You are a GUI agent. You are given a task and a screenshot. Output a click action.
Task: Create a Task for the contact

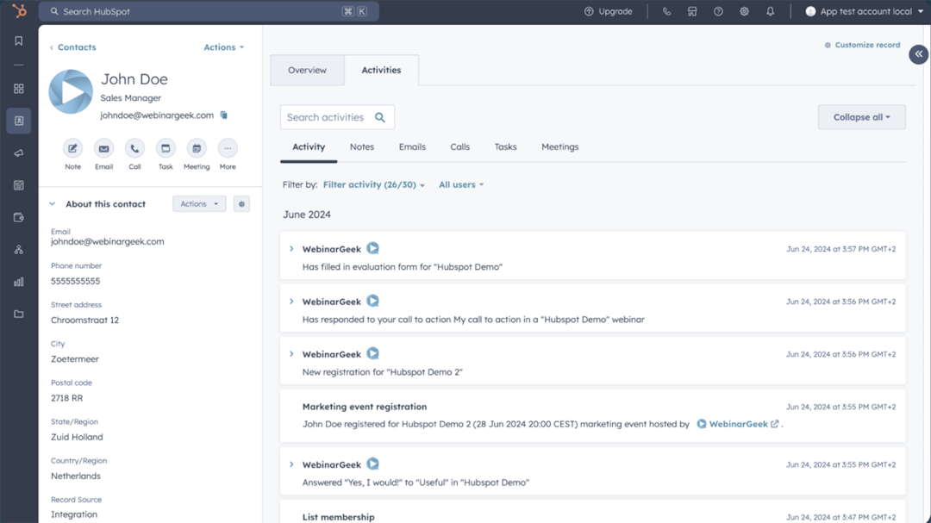[166, 148]
